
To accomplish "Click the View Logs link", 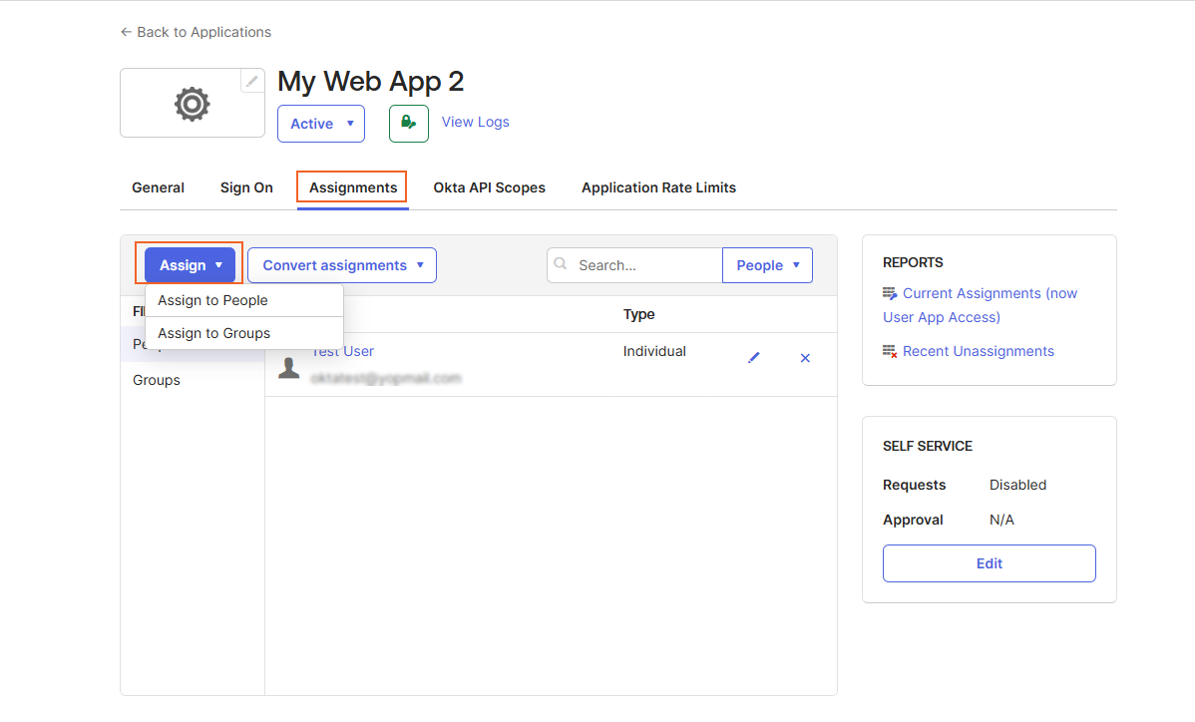I will tap(475, 122).
